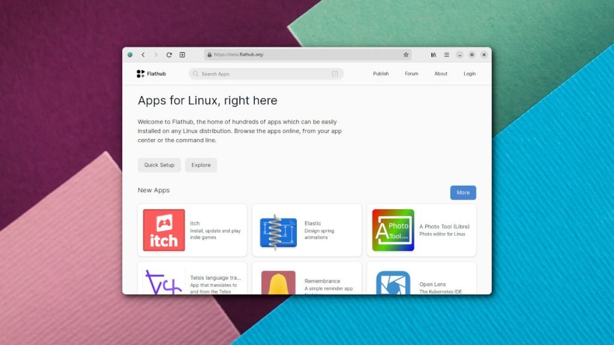Click the 'Welcome to Flathub' intro paragraph
614x345 pixels.
[240, 131]
